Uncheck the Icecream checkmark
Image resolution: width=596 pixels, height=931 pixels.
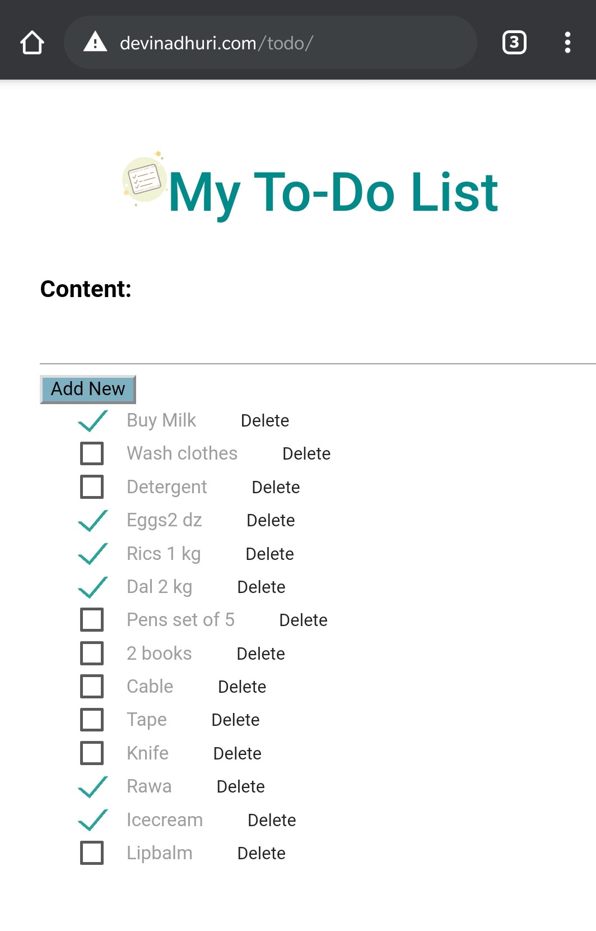click(x=92, y=820)
